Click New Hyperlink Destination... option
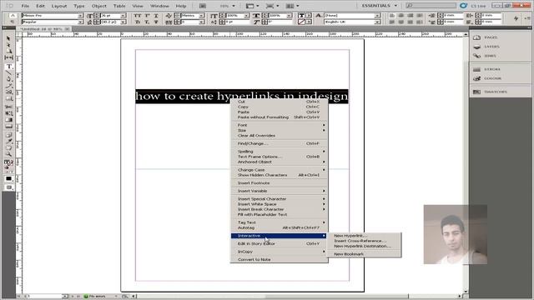Image resolution: width=534 pixels, height=300 pixels. (364, 246)
